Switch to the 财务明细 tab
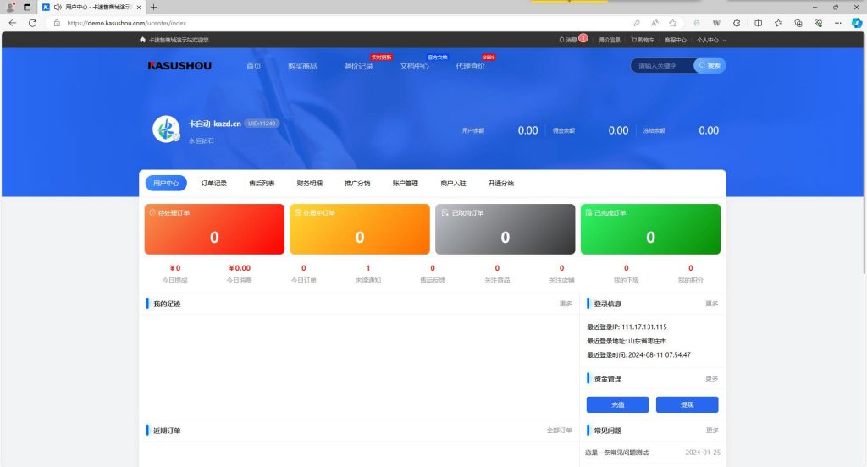Viewport: 867px width, 467px height. pos(309,183)
